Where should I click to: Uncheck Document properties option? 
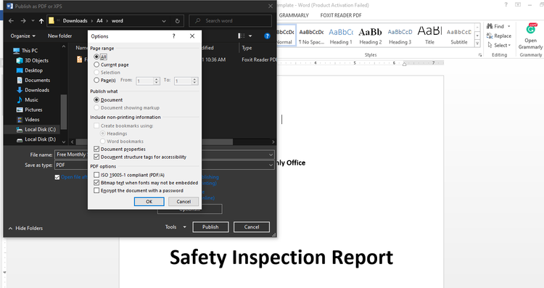[x=96, y=149]
